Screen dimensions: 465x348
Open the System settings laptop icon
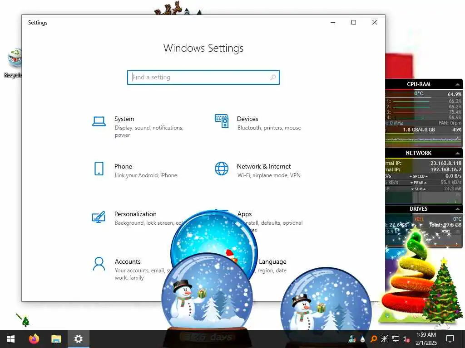tap(99, 121)
